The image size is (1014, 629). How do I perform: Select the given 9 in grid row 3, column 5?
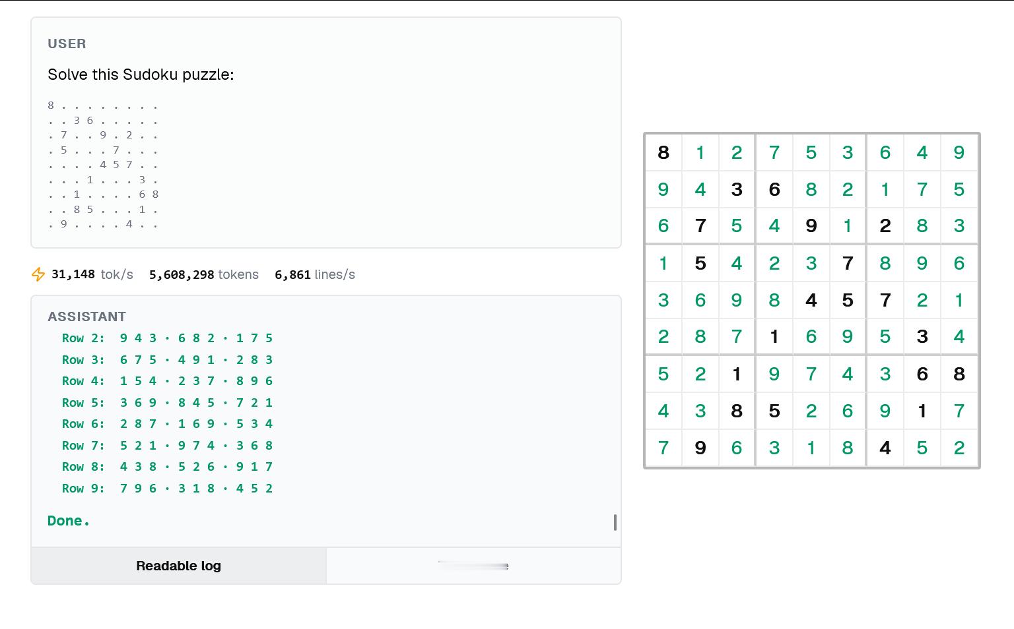(x=811, y=226)
